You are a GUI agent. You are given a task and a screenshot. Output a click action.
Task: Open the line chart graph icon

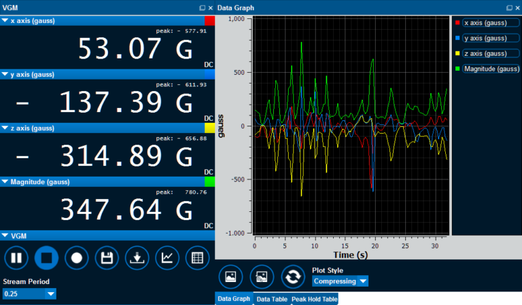click(167, 258)
